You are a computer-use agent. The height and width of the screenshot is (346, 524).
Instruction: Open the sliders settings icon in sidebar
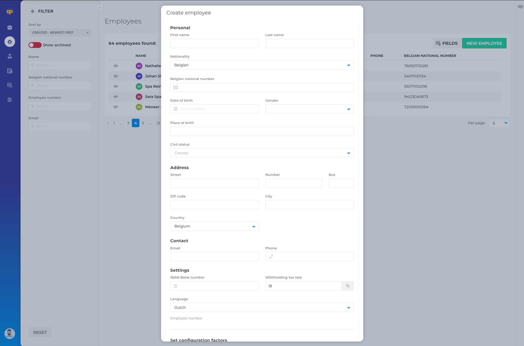[x=10, y=100]
